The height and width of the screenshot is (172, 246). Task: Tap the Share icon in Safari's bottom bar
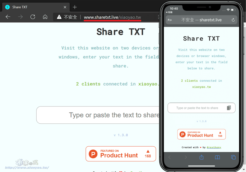(201, 157)
